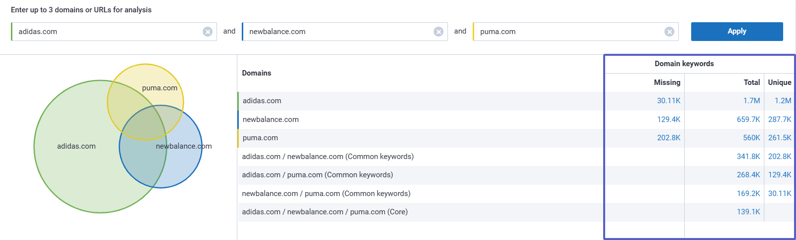Click the Apply button

click(737, 31)
